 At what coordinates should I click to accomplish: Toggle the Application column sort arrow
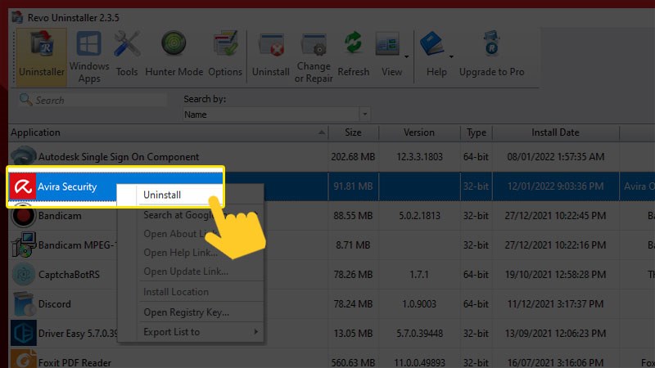coord(322,132)
